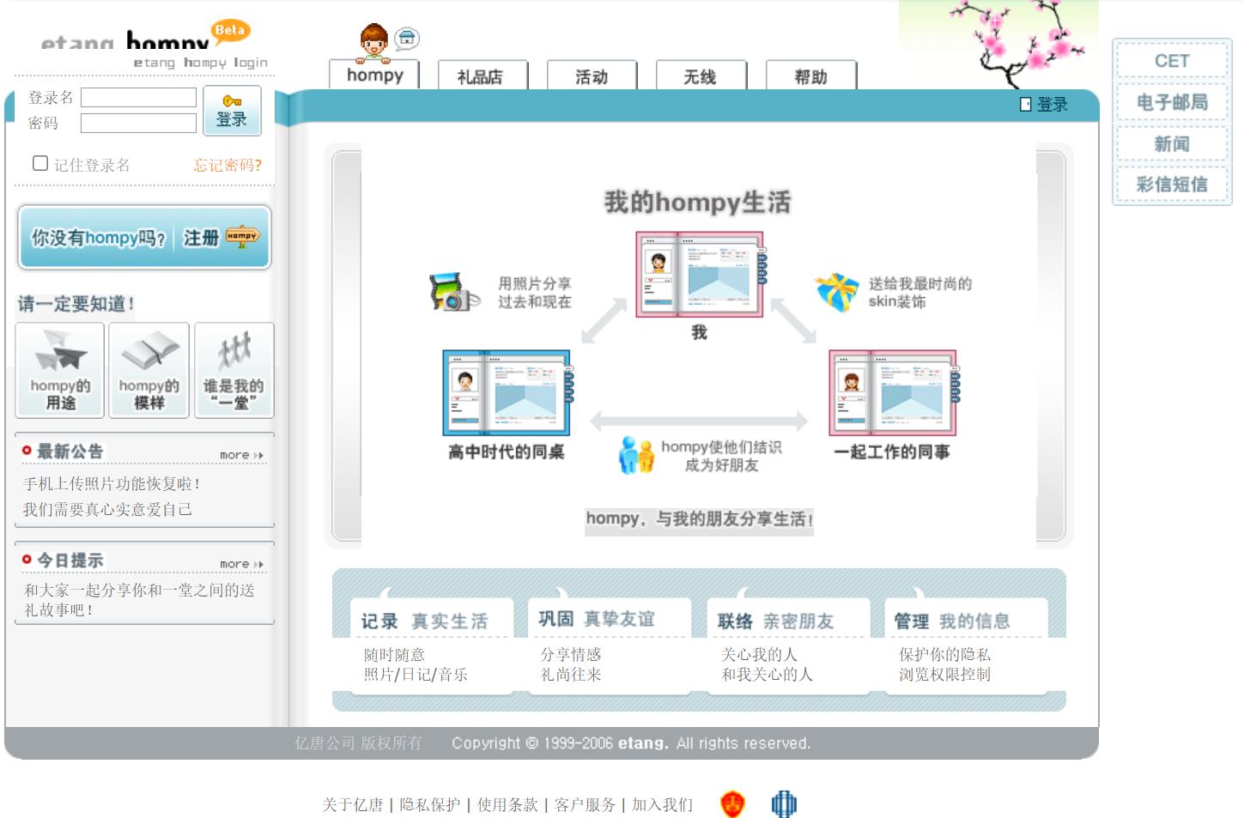Screen dimensions: 1244x818
Task: Click the Beta badge on the logo
Action: click(x=230, y=31)
